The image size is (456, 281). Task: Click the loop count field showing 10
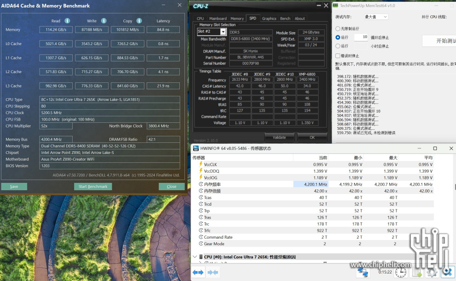[361, 37]
